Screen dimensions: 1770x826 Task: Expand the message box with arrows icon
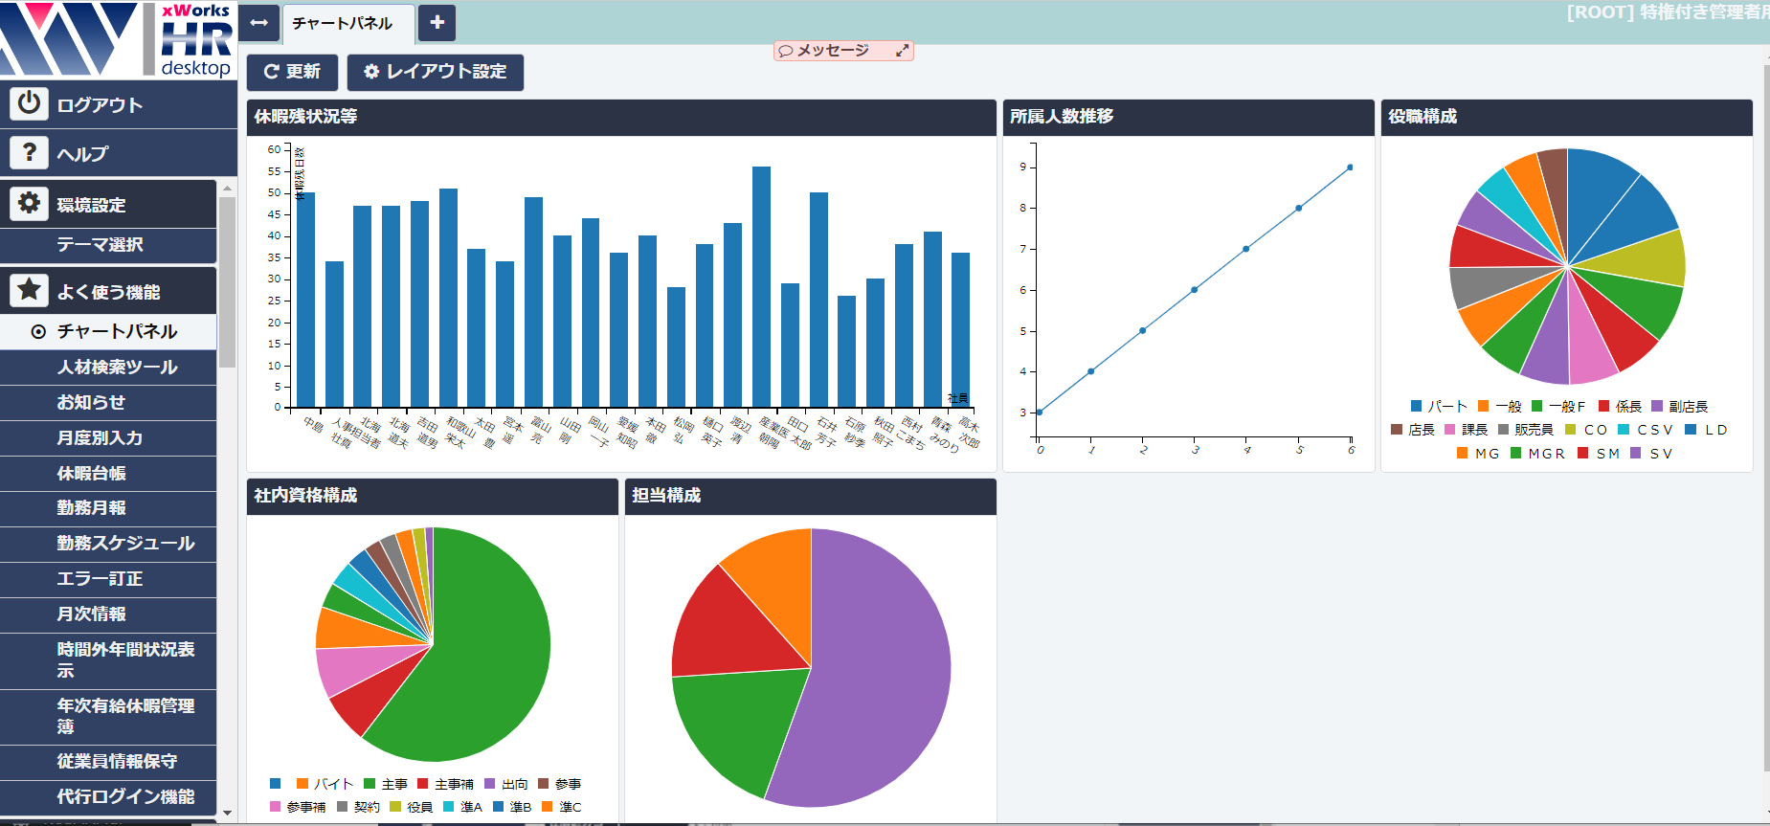click(902, 51)
